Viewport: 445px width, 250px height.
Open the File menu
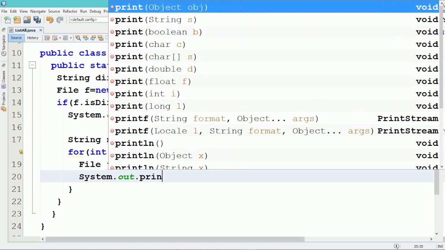point(4,11)
